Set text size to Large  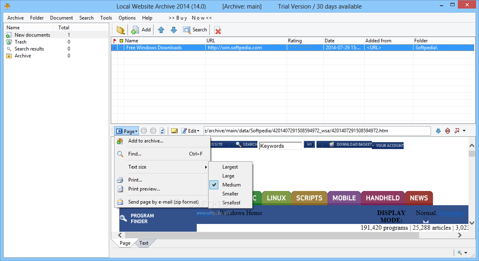231,176
